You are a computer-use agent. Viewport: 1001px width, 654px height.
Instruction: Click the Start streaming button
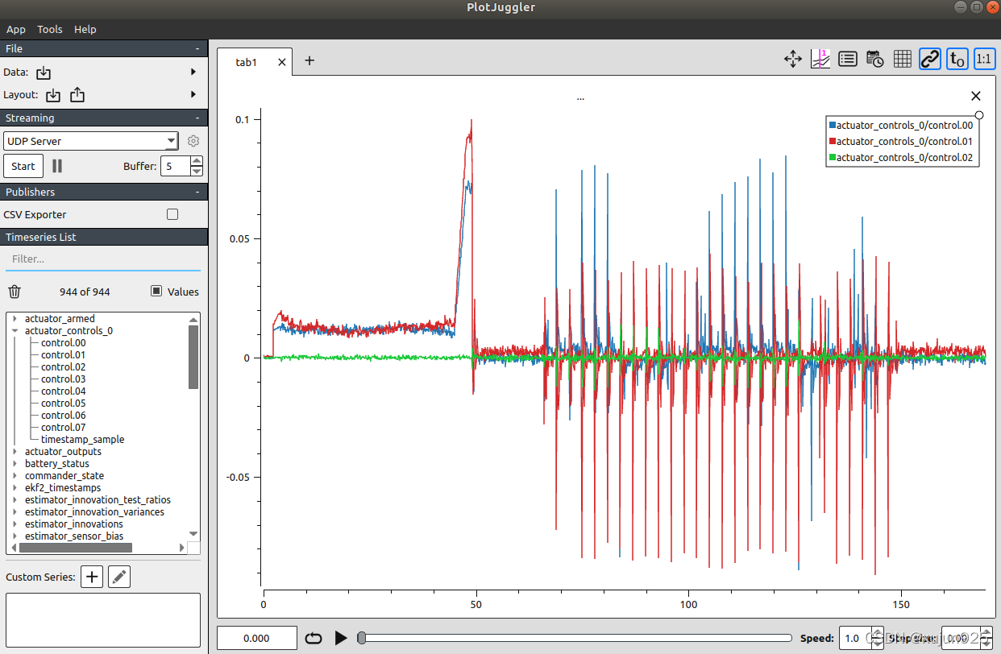point(23,166)
